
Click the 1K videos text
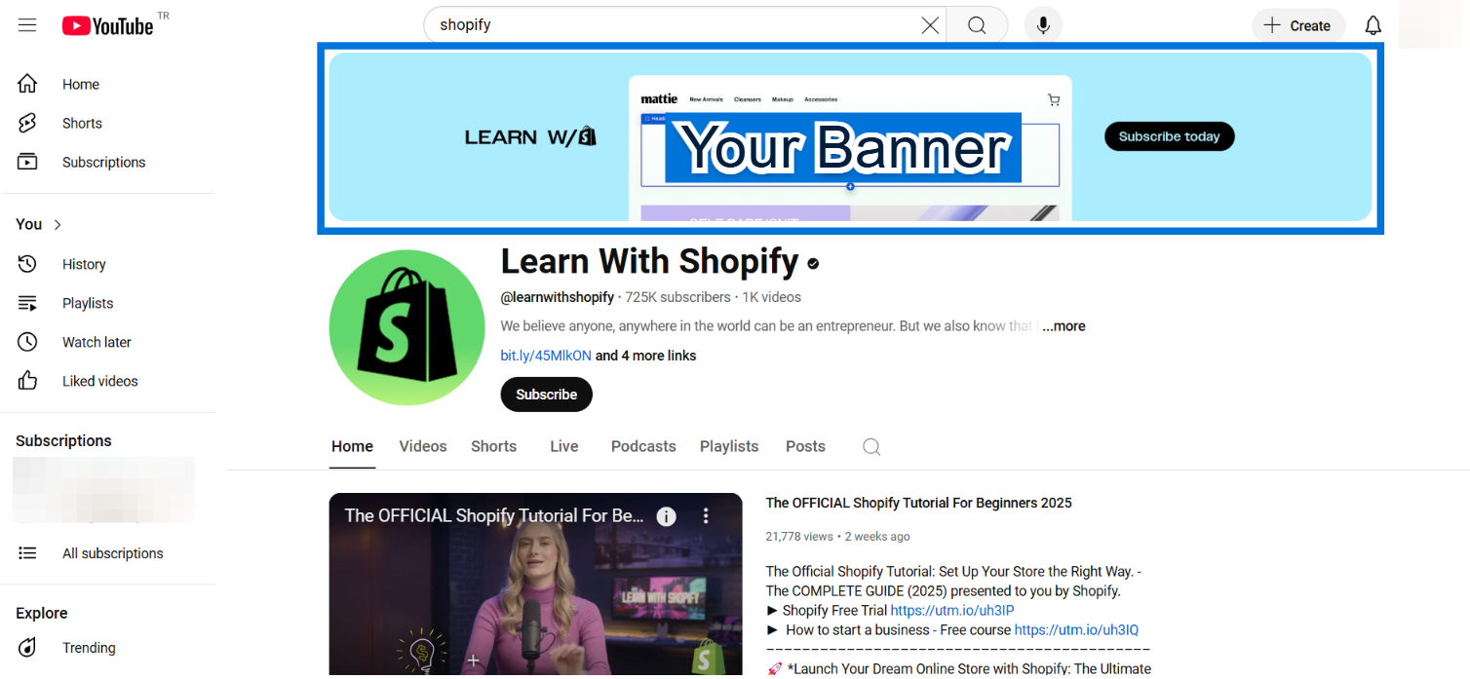(x=771, y=297)
